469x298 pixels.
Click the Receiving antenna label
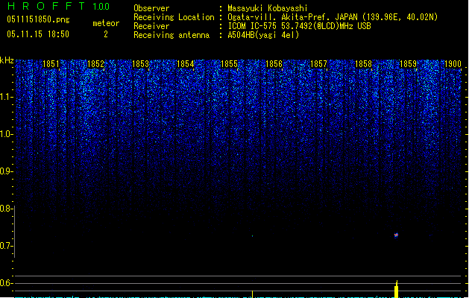[171, 35]
